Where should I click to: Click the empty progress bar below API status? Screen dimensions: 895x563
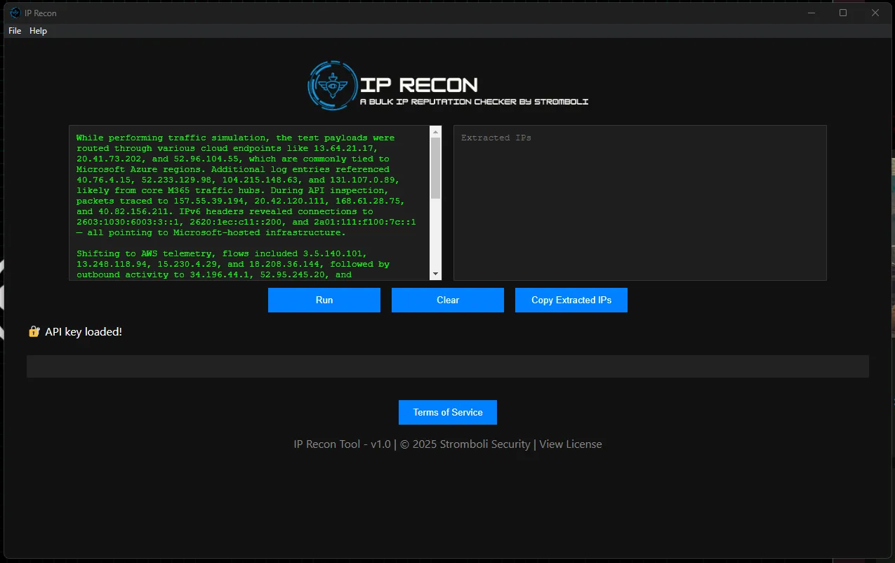point(447,366)
